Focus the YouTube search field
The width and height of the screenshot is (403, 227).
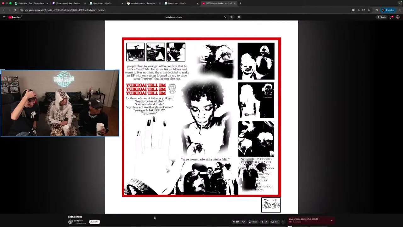click(194, 17)
